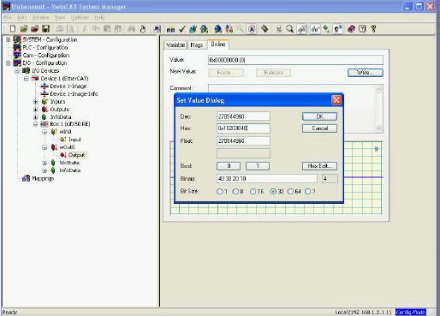Switch to the Variable tab
The image size is (440, 316).
pyautogui.click(x=175, y=45)
